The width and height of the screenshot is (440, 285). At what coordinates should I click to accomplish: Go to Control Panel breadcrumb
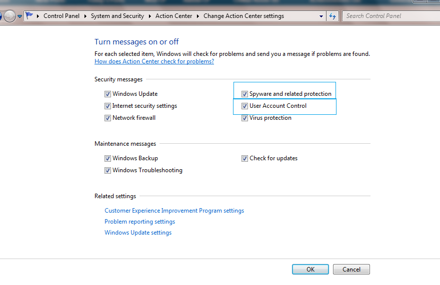[61, 16]
